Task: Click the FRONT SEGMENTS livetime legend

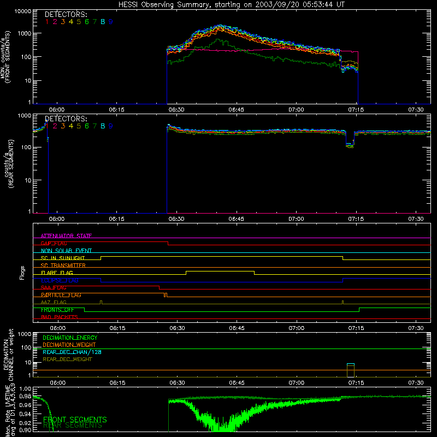Action: [x=75, y=420]
